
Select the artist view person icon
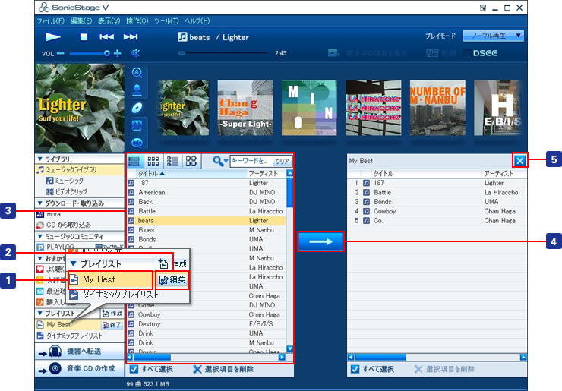137,90
